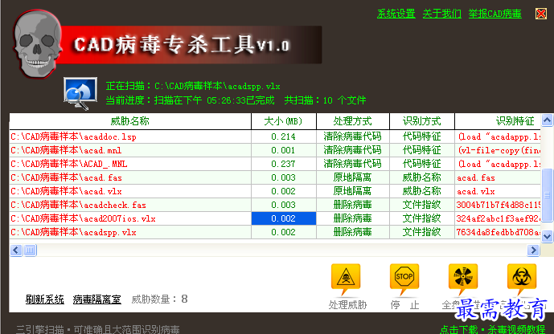Click 处理方式 column header
This screenshot has width=554, height=334.
click(x=353, y=121)
